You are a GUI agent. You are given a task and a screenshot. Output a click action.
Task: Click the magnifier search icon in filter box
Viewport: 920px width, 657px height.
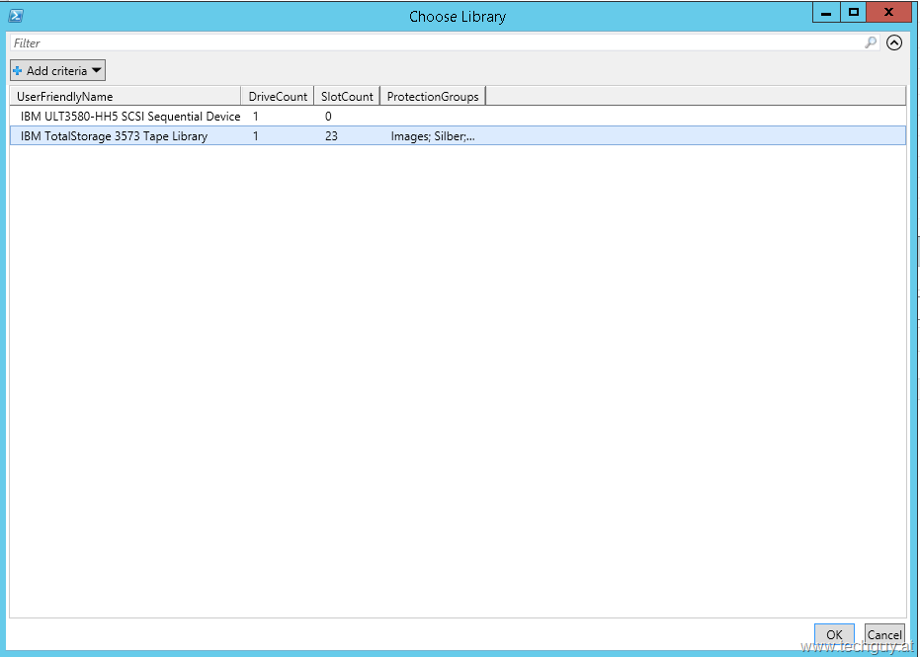(x=871, y=42)
